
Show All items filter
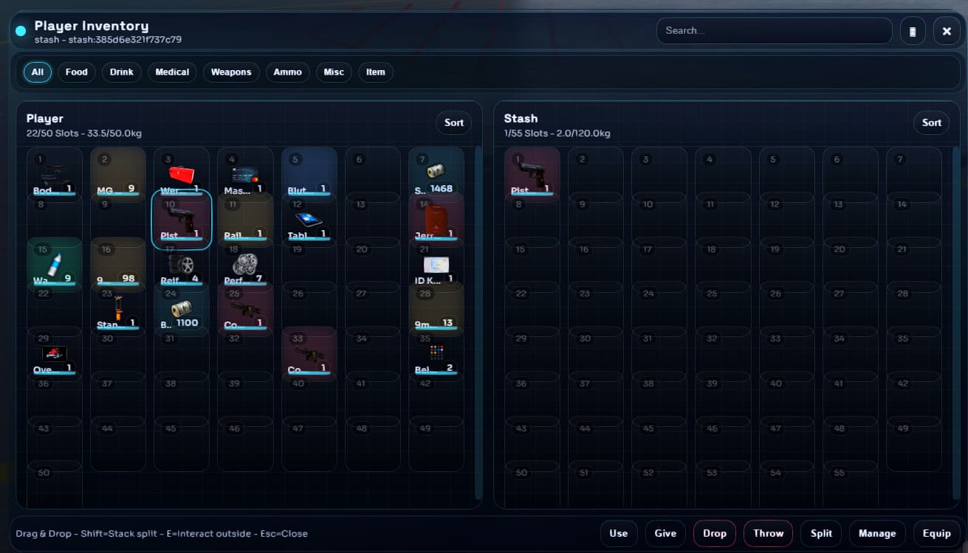(x=38, y=72)
